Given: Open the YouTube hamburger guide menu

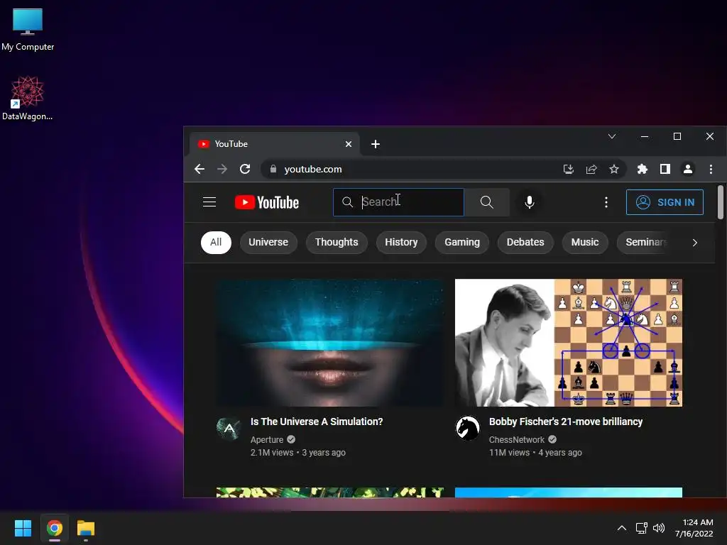Looking at the screenshot, I should tap(209, 202).
